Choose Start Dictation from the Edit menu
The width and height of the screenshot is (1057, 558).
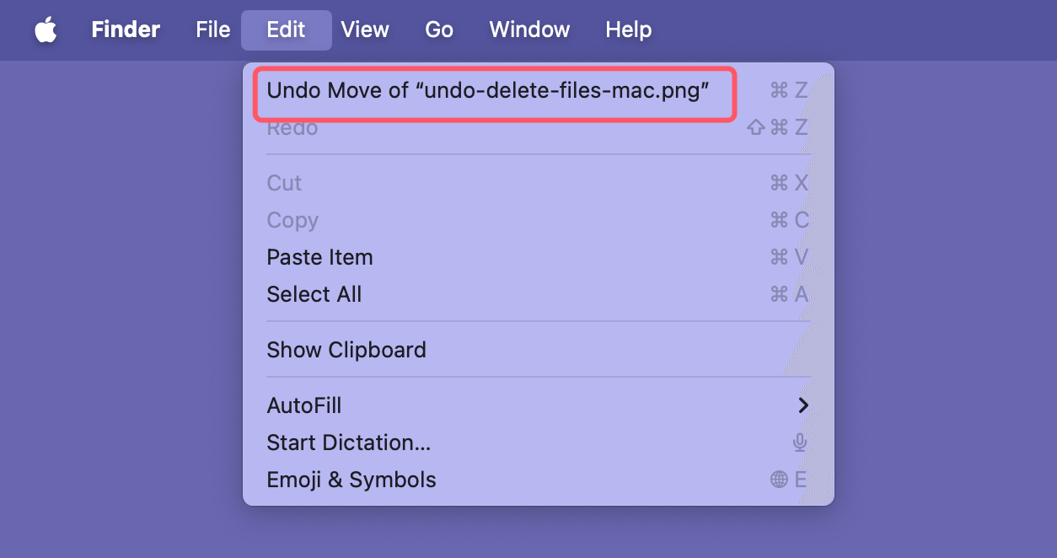[348, 442]
